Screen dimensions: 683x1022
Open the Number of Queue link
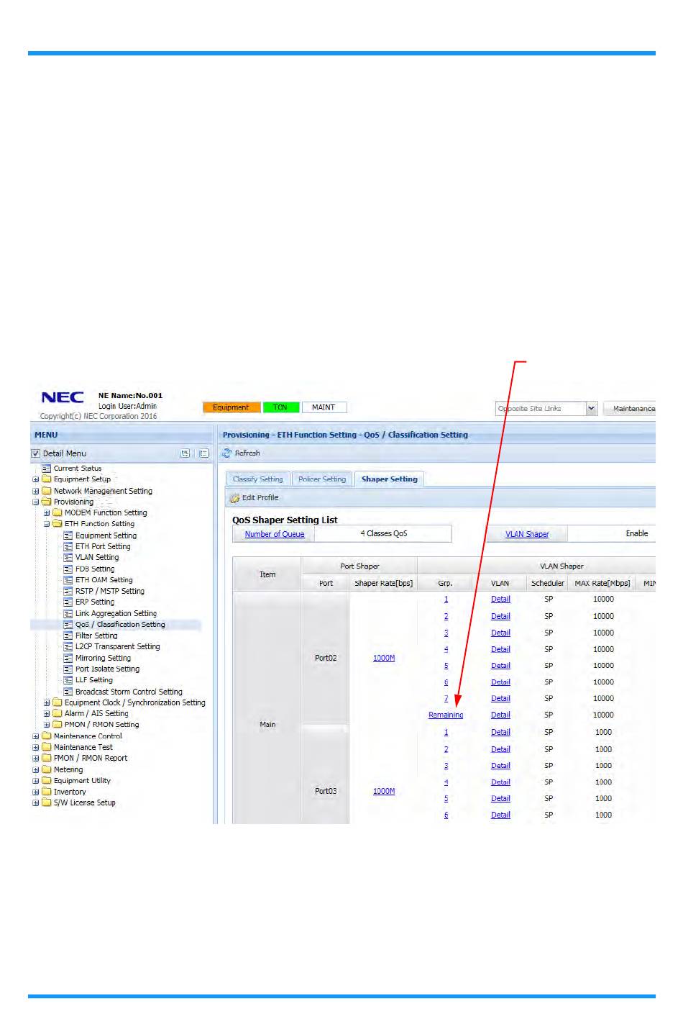tap(275, 534)
